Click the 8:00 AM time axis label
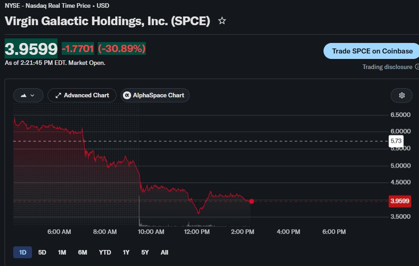The width and height of the screenshot is (419, 266). point(105,232)
